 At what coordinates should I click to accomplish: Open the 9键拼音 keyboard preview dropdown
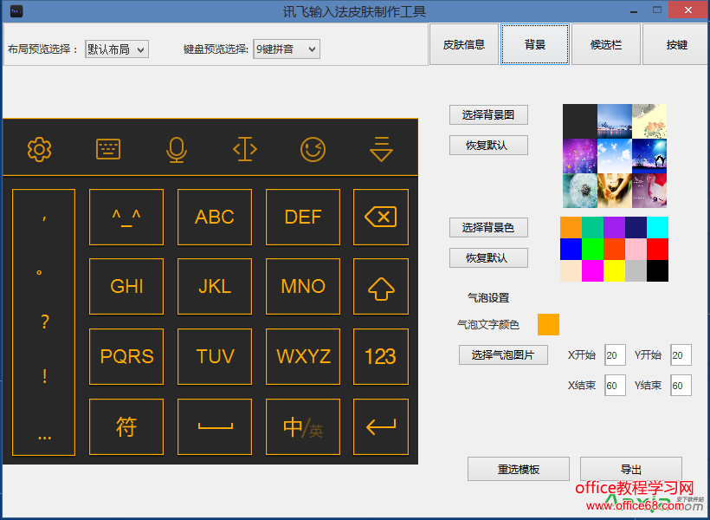(286, 49)
